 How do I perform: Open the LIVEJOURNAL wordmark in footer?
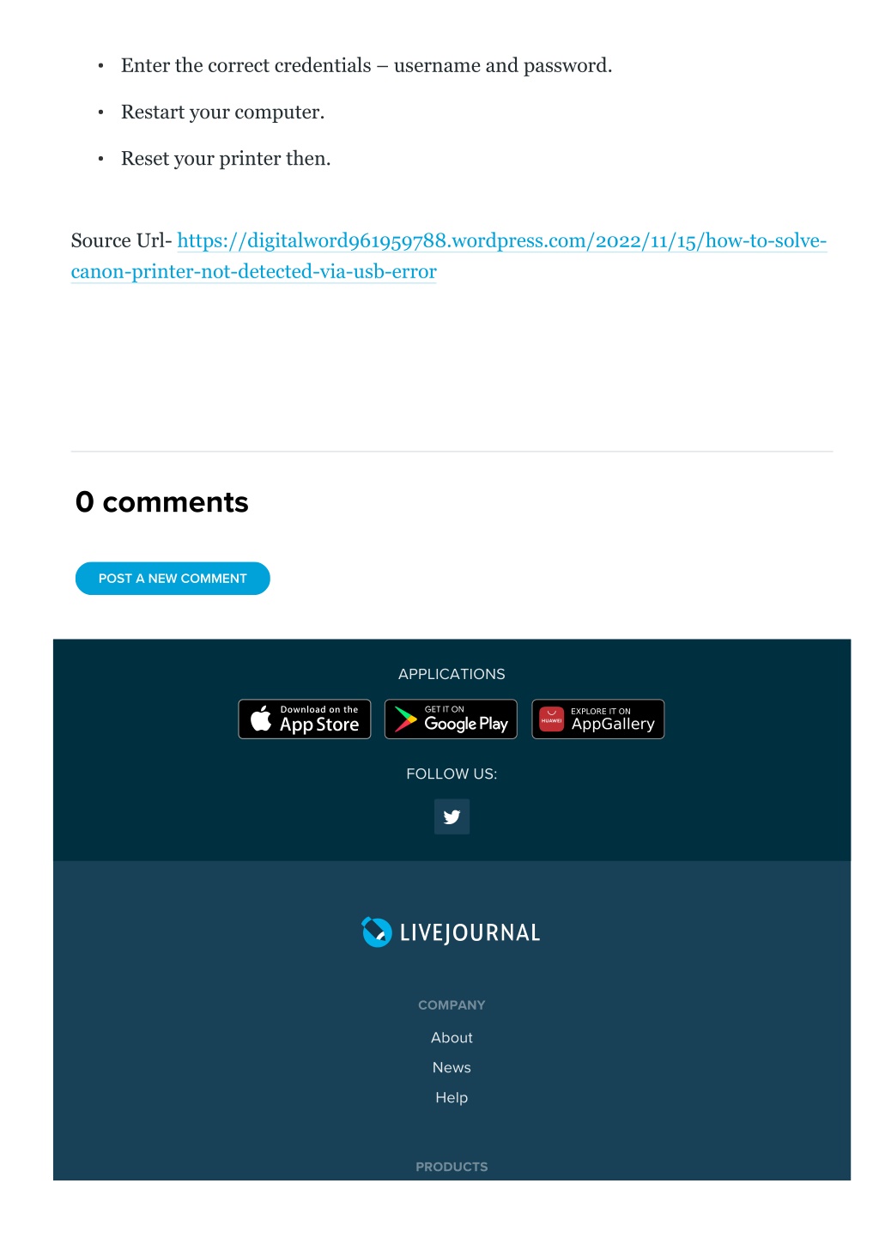tap(470, 933)
